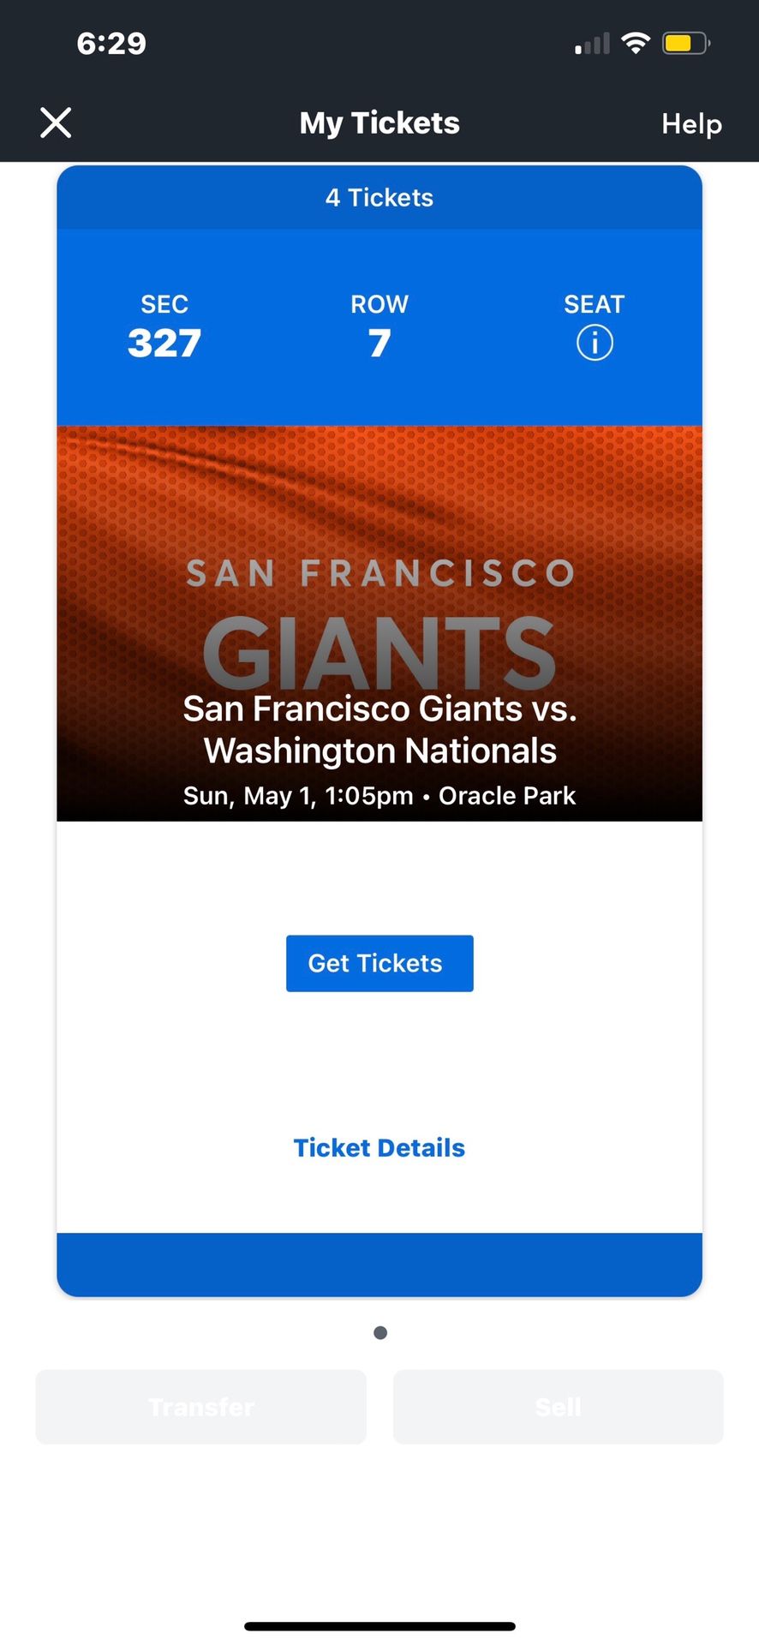This screenshot has height=1645, width=759.
Task: Tap the Transfer button
Action: [x=200, y=1407]
